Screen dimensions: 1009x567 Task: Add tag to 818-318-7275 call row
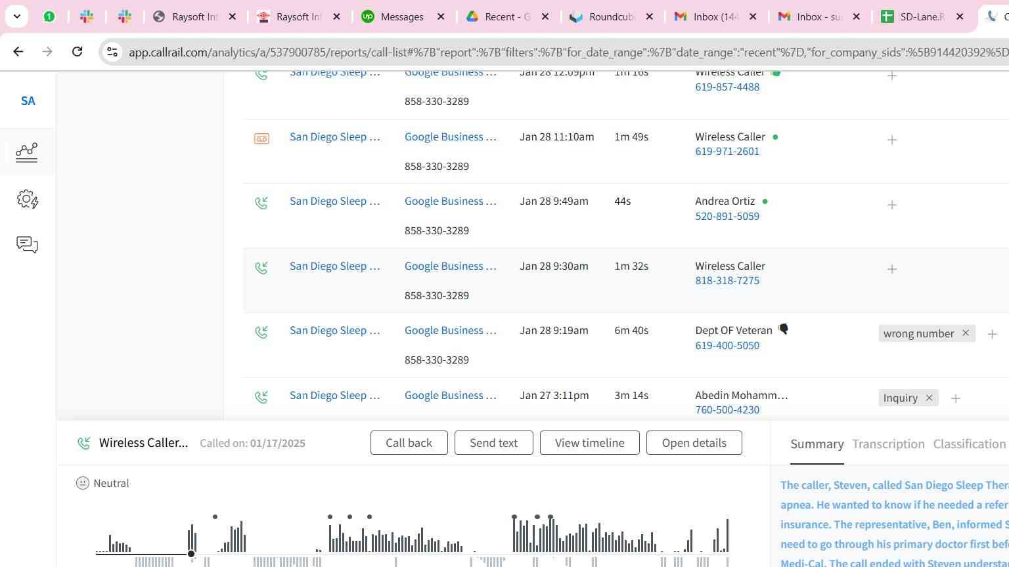pos(892,269)
